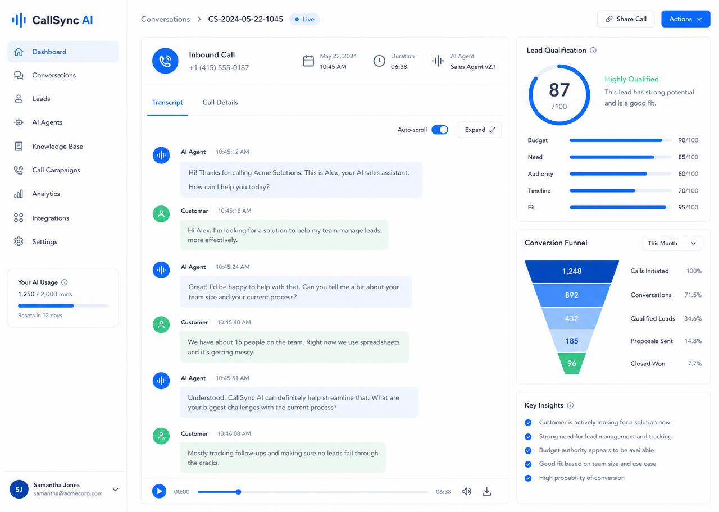Click calendar icon beside May 22, 2024
This screenshot has height=512, width=719.
pos(308,61)
